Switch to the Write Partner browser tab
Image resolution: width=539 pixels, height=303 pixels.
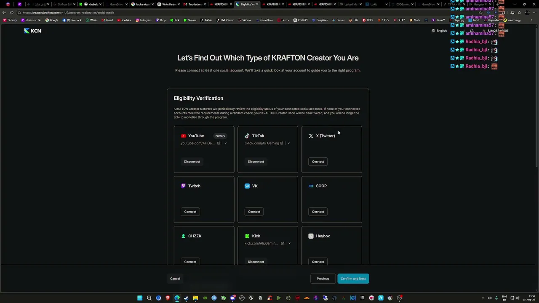[x=168, y=4]
